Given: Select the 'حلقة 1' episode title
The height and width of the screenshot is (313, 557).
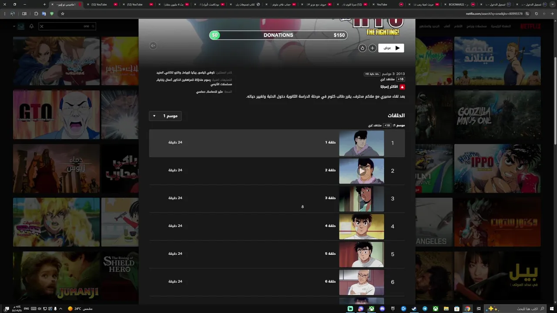Looking at the screenshot, I should coord(330,142).
